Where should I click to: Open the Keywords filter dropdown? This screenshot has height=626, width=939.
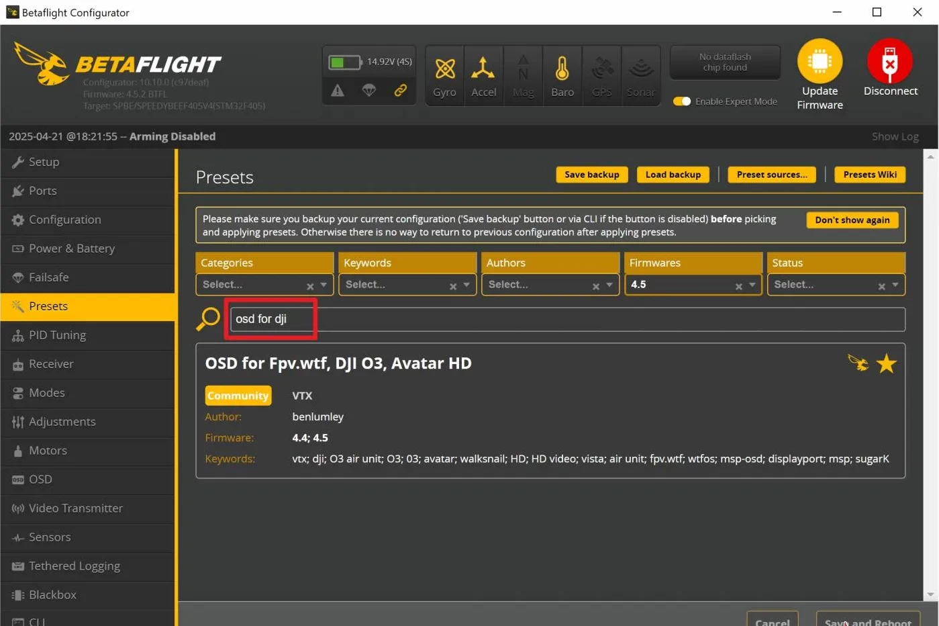coord(407,285)
